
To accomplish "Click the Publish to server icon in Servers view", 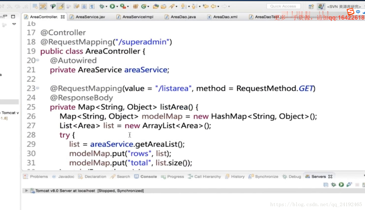I will [364, 185].
